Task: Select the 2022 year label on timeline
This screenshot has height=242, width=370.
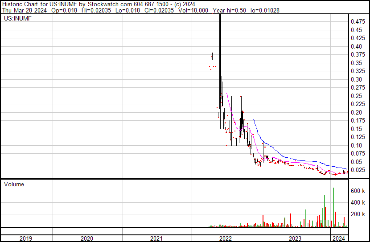Action: pos(226,238)
